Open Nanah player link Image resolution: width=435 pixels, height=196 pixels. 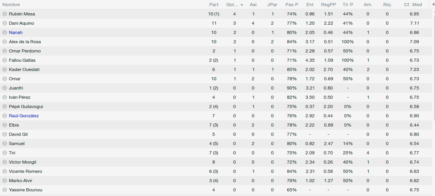click(15, 32)
